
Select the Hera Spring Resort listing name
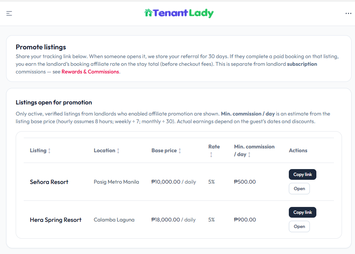coord(55,220)
